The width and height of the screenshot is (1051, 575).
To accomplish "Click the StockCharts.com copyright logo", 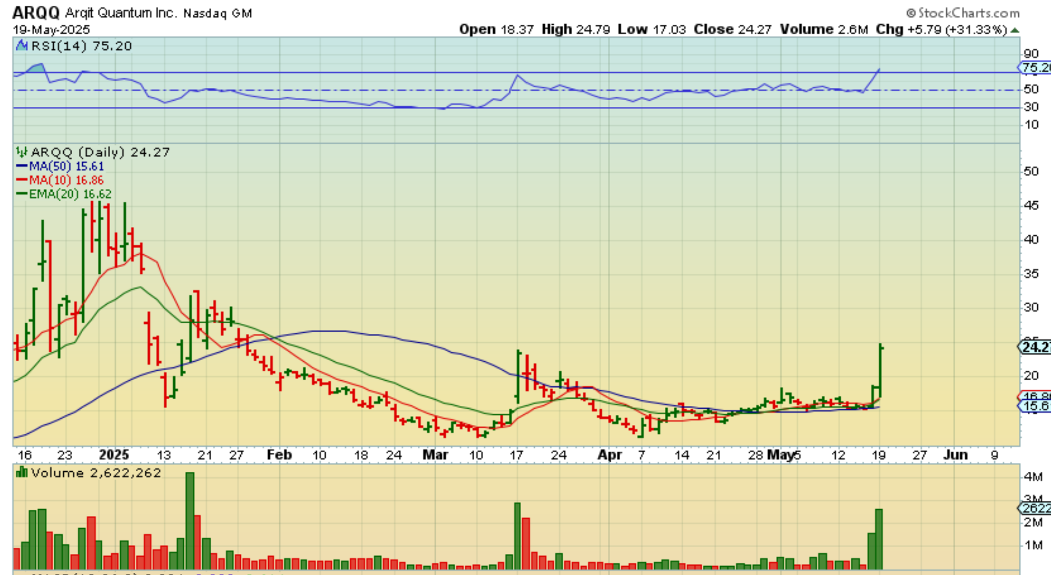I will click(963, 13).
